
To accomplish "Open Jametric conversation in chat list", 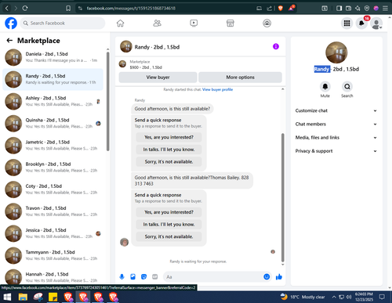I will [53, 146].
